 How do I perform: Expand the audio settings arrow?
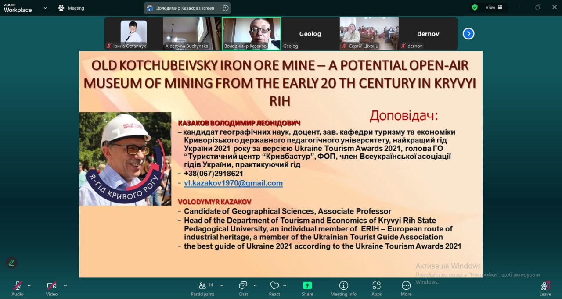coord(29,285)
